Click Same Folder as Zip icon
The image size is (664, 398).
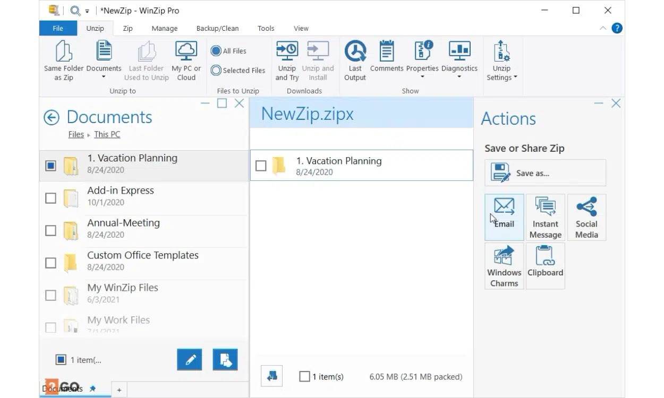coord(64,51)
